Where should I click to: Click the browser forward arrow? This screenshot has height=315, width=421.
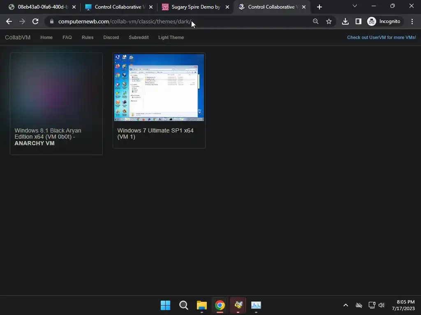pyautogui.click(x=22, y=21)
